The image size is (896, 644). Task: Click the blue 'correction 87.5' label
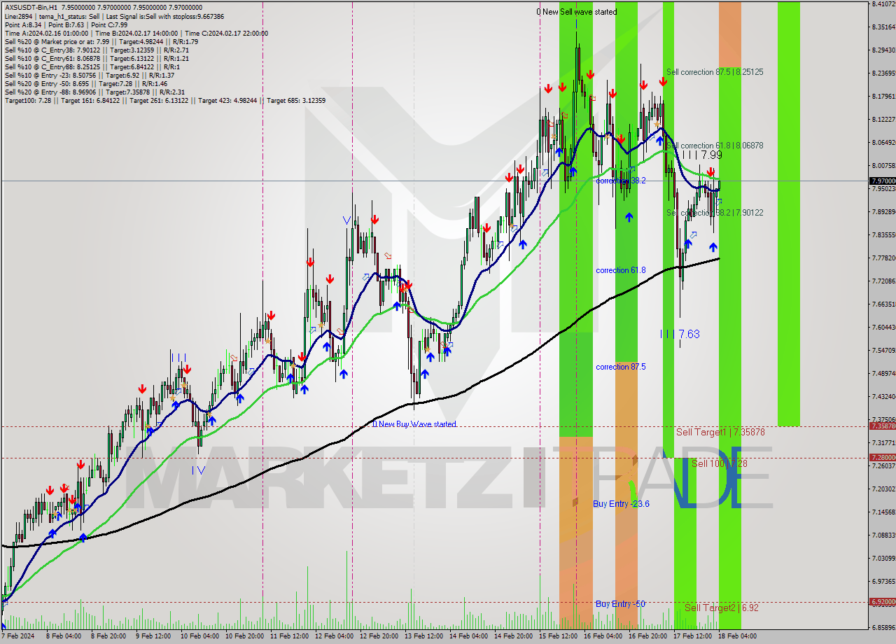[x=620, y=367]
